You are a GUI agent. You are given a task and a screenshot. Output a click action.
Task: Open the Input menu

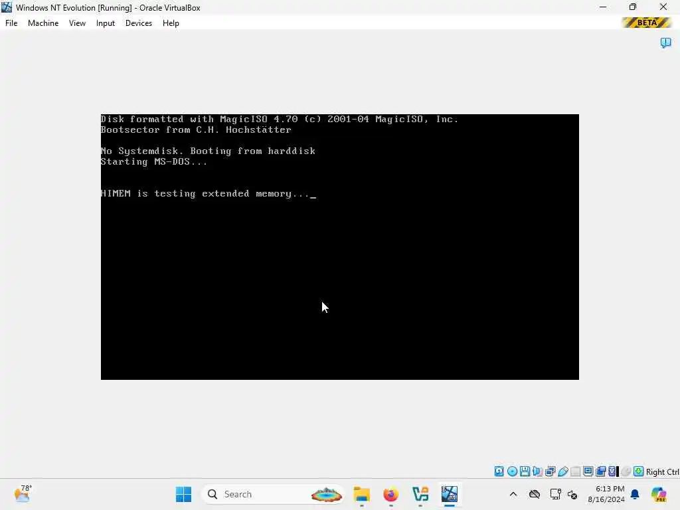pos(106,23)
